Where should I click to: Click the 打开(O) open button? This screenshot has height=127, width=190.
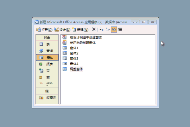click(x=44, y=30)
